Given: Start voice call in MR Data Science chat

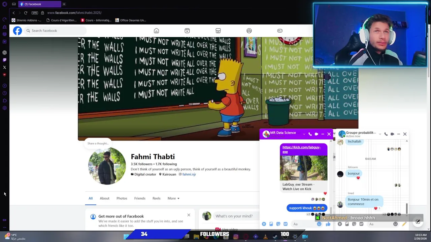Looking at the screenshot, I should [x=310, y=134].
